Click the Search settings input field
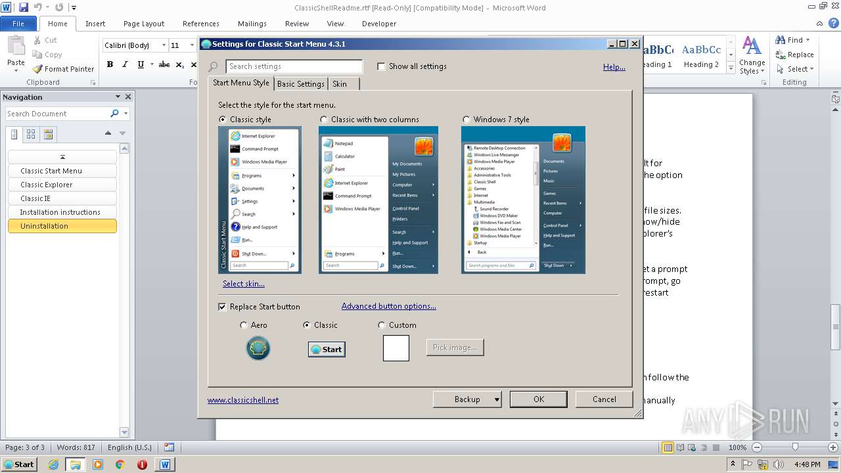 pos(294,66)
